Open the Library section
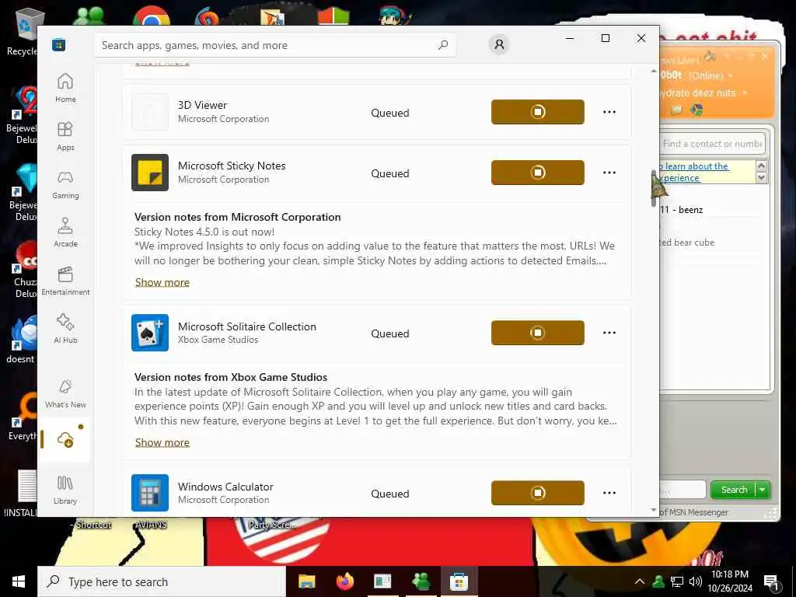Screen dimensions: 796x597 65,490
